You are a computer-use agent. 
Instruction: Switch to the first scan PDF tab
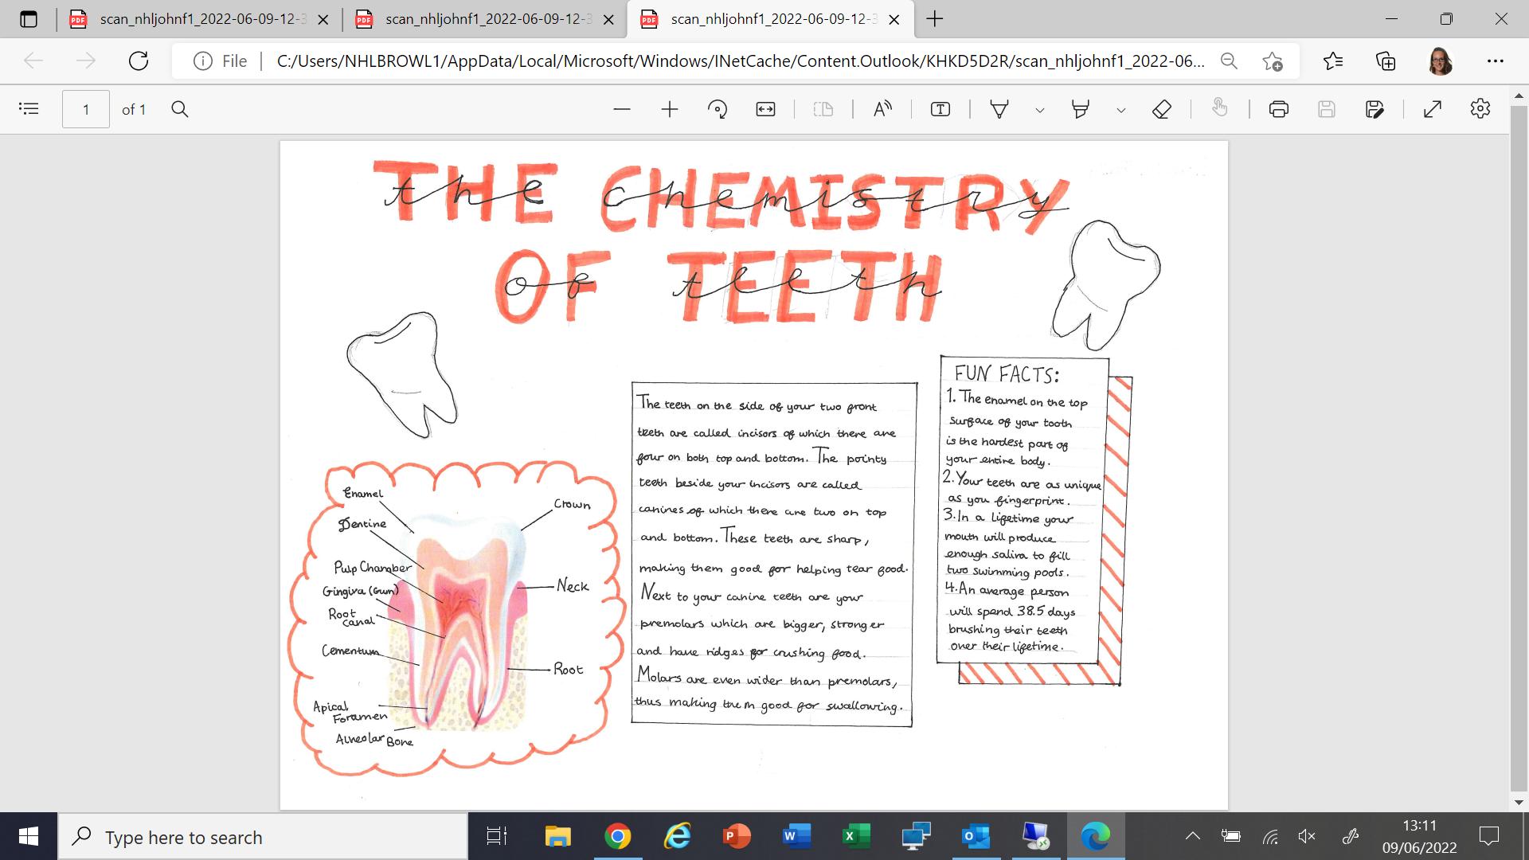click(191, 19)
